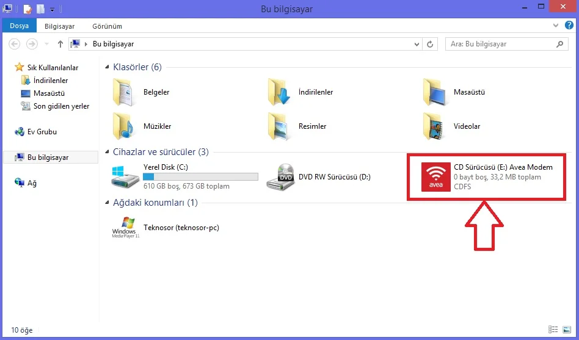Open the address bar history dropdown
Viewport: 579px width, 340px height.
[417, 45]
